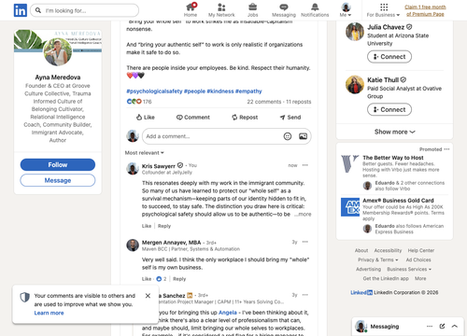Open Ad Choices footer link
This screenshot has width=467, height=336.
click(x=418, y=259)
